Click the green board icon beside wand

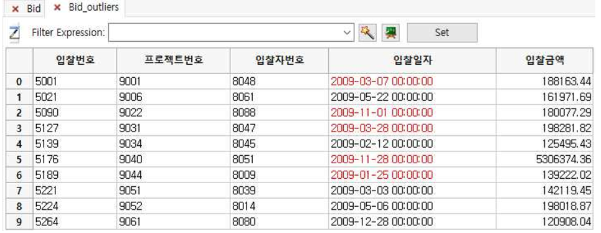pyautogui.click(x=390, y=33)
